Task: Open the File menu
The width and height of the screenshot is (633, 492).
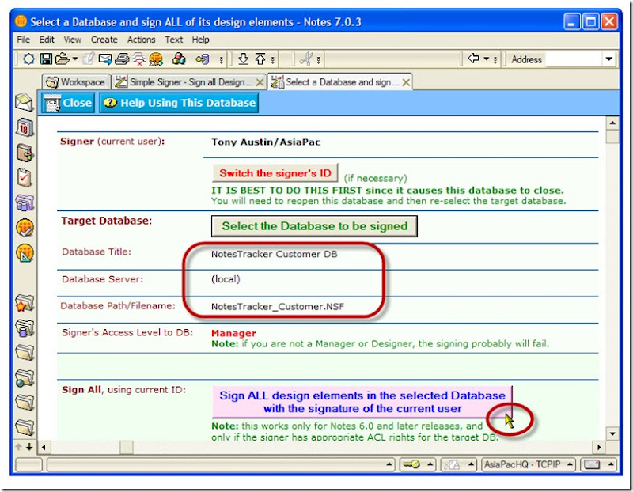Action: [24, 40]
